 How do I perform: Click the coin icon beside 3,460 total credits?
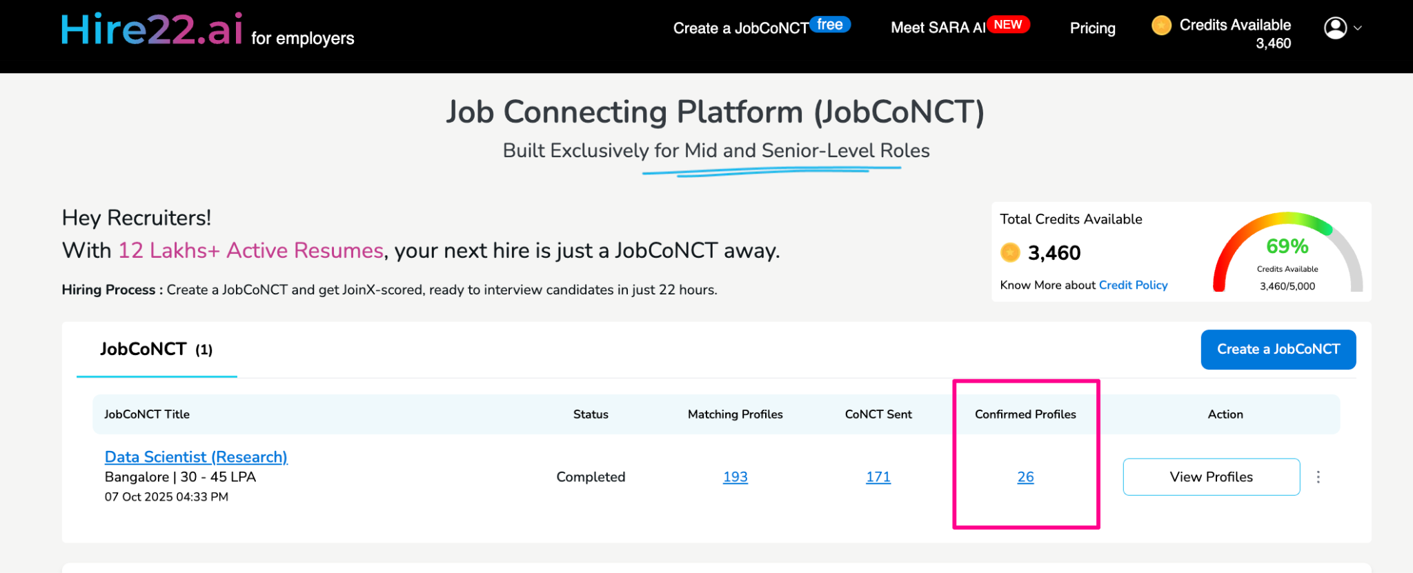1010,253
